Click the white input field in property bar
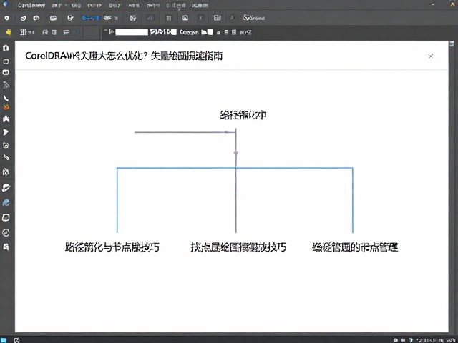The height and width of the screenshot is (343, 458). pyautogui.click(x=132, y=32)
